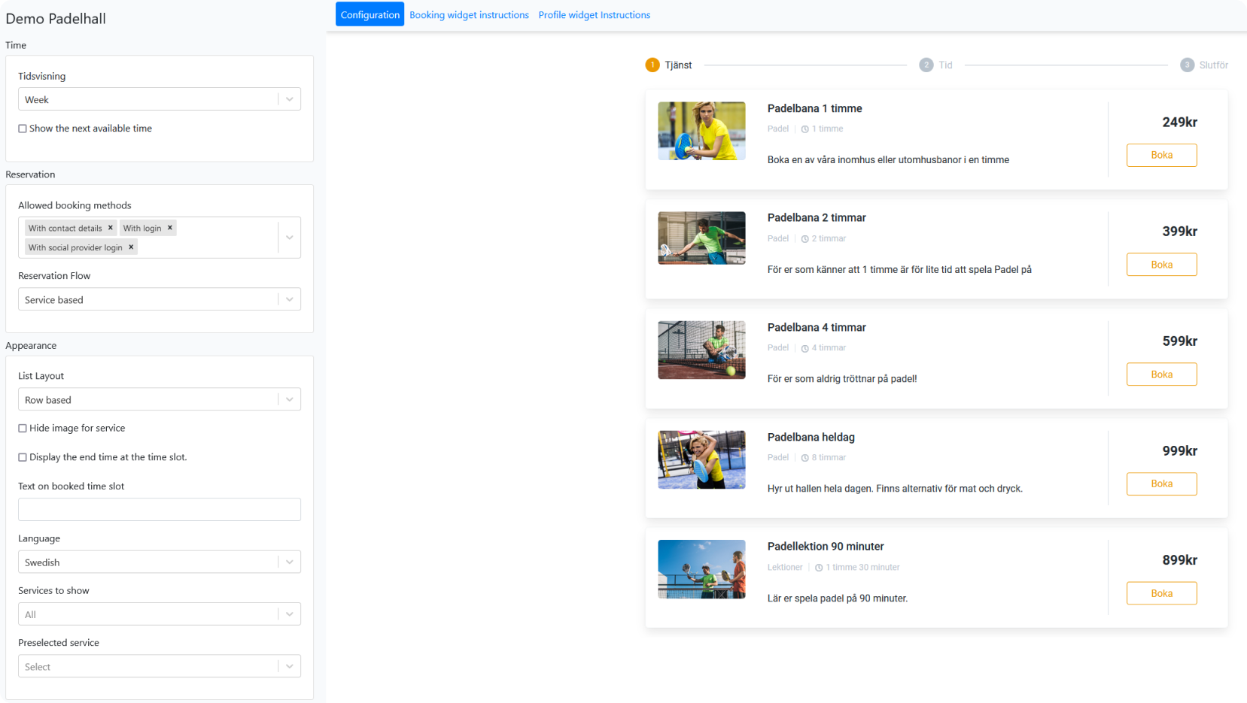The height and width of the screenshot is (703, 1247).
Task: Click the 'Padelbana 2 timmar' title
Action: click(x=817, y=218)
